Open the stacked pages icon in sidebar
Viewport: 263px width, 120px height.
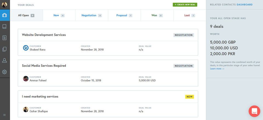pos(5,49)
